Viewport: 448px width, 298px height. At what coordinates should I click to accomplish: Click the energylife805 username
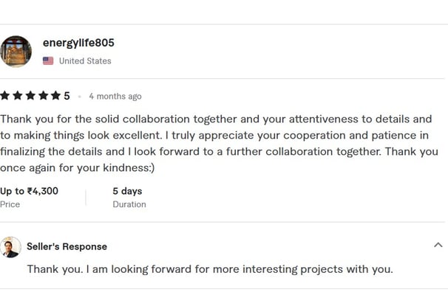pyautogui.click(x=78, y=43)
